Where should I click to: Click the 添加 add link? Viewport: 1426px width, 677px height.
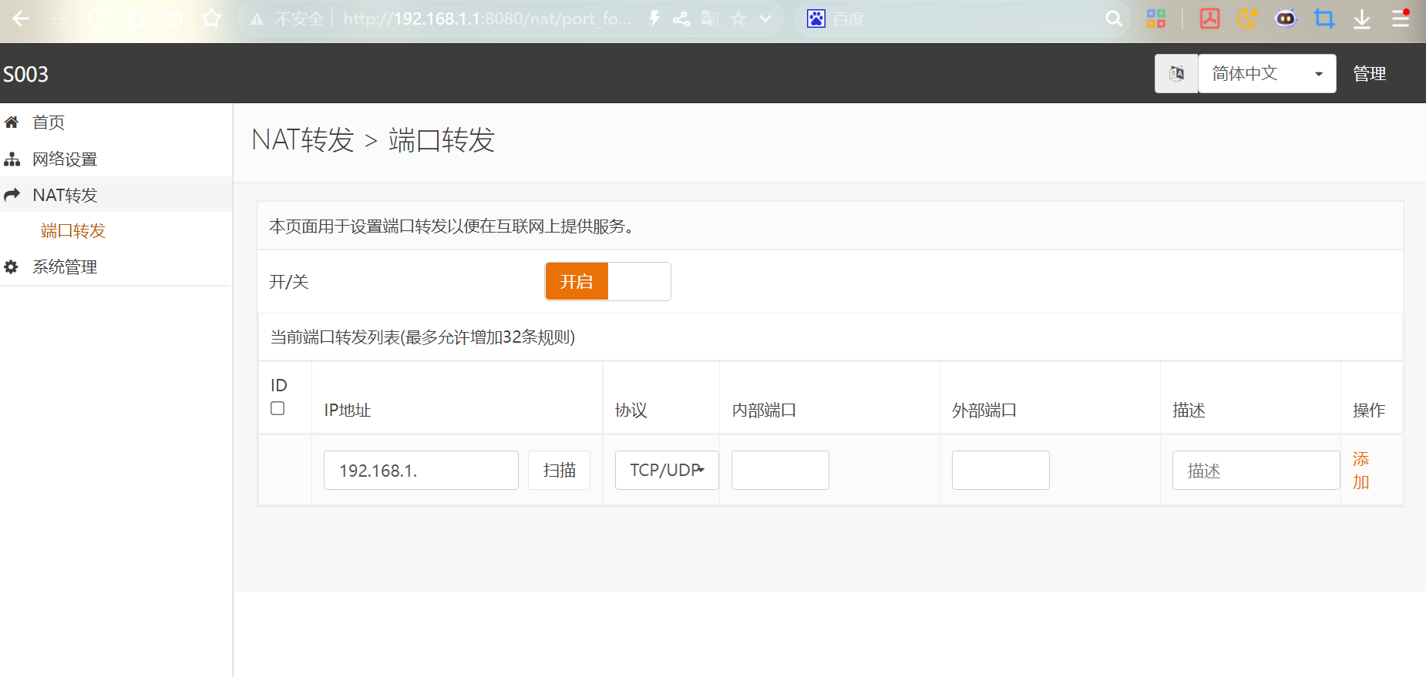pyautogui.click(x=1360, y=471)
